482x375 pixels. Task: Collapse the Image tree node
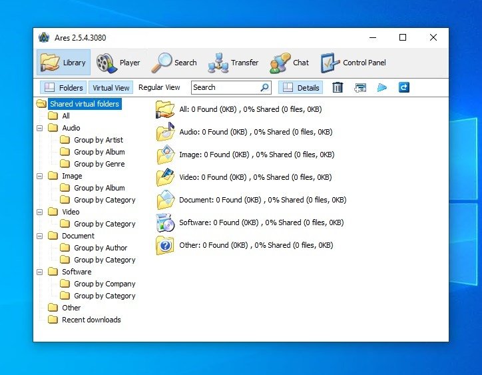[40, 176]
